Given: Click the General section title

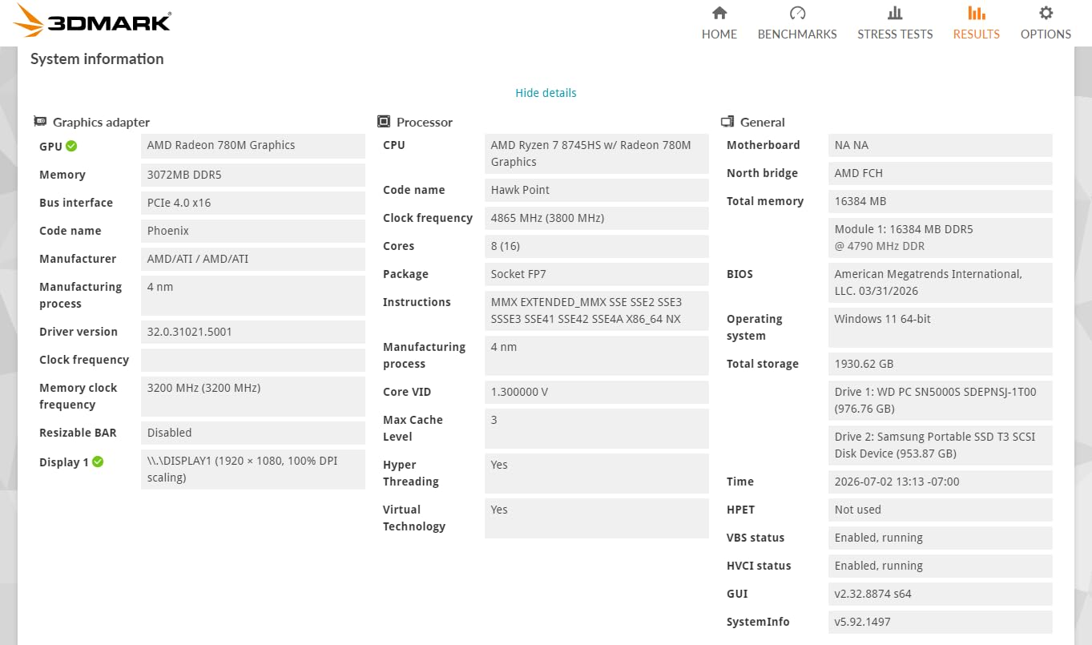Looking at the screenshot, I should click(763, 123).
